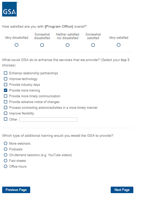Image resolution: width=147 pixels, height=201 pixels.
Task: Select Somewhat satisfied rating
Action: coord(93,45)
